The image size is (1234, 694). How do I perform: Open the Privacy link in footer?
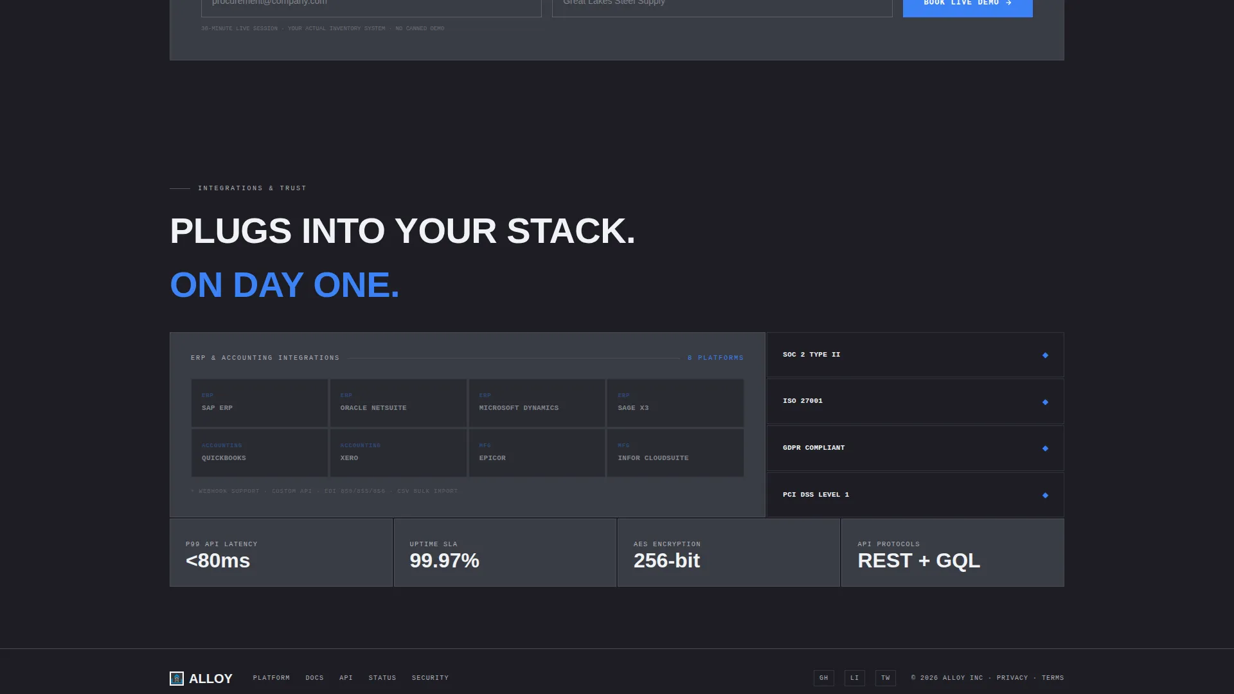[1012, 678]
